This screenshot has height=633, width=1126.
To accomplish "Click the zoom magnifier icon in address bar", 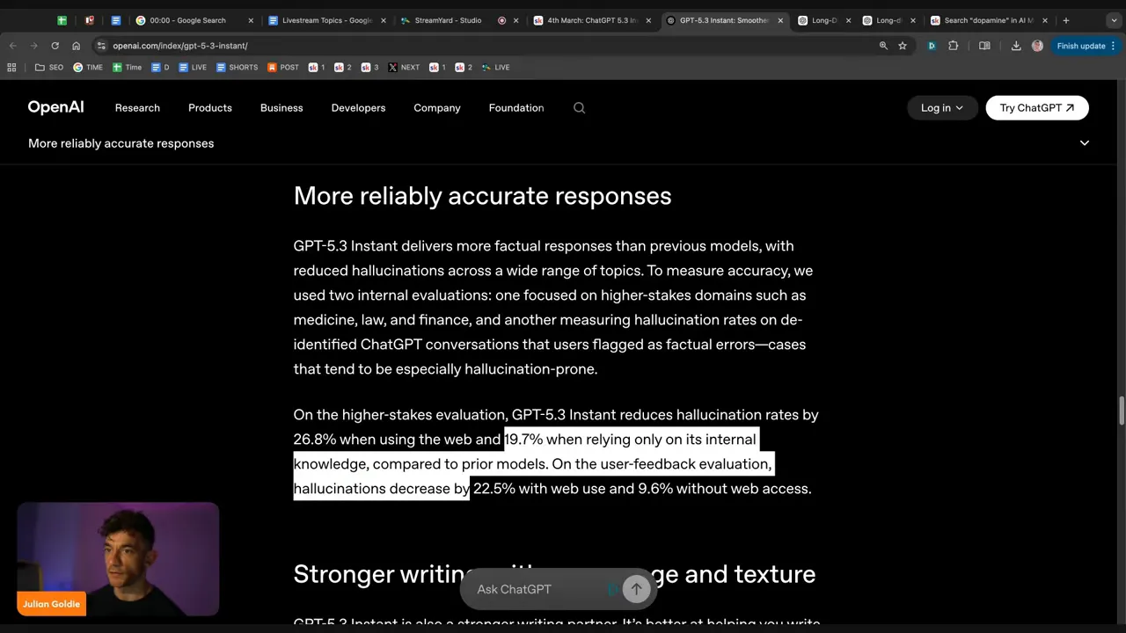I will [883, 46].
